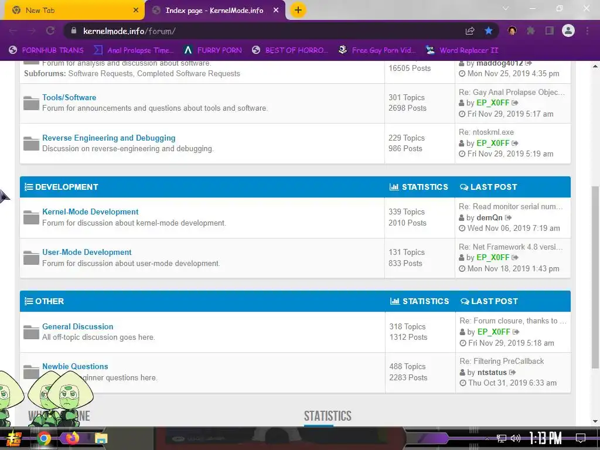Switch to the New Tab tab
Viewport: 600px width, 450px height.
pyautogui.click(x=74, y=11)
